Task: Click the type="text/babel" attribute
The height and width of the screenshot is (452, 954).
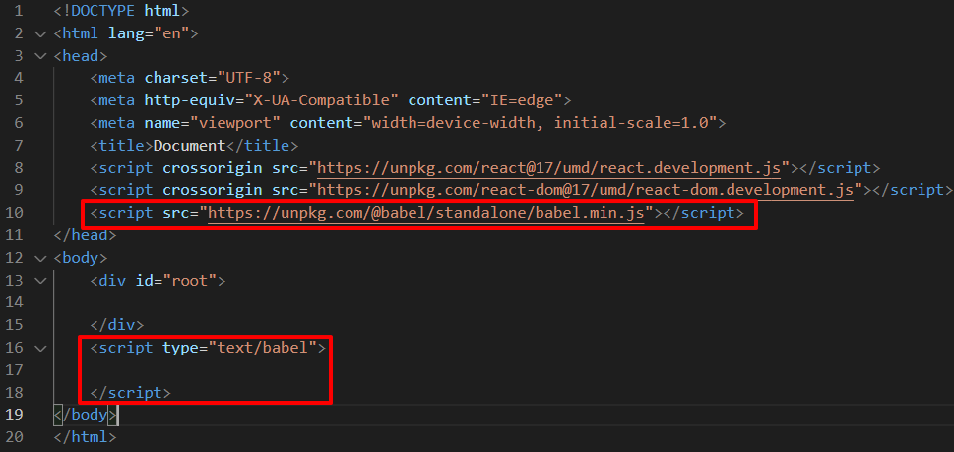Action: 239,348
